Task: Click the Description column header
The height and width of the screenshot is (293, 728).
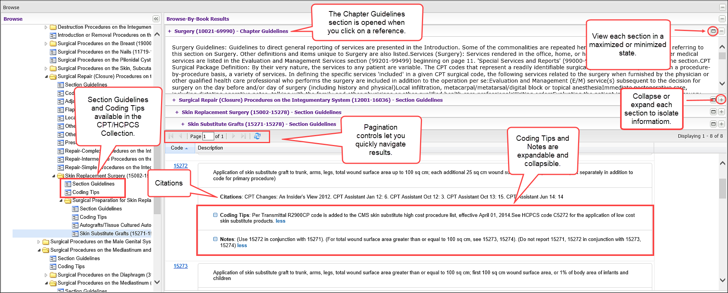Action: [x=210, y=148]
